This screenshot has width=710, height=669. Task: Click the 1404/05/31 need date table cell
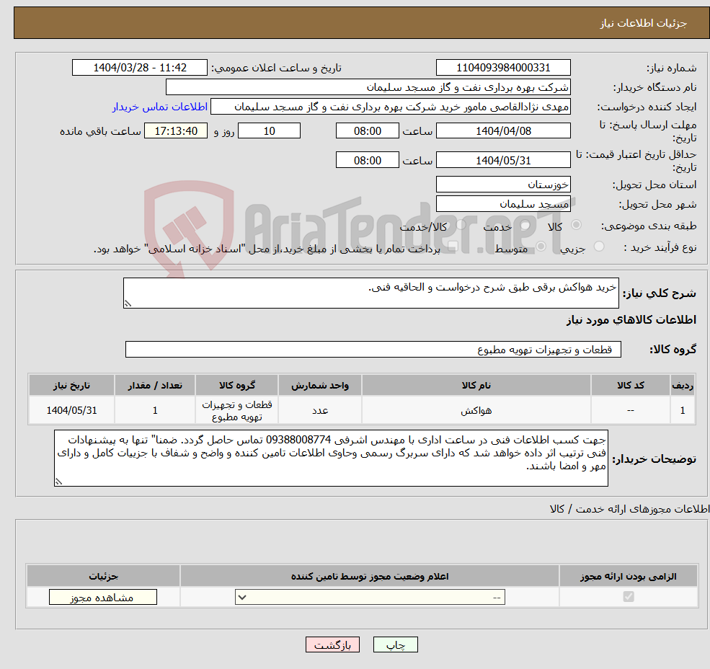[x=71, y=410]
